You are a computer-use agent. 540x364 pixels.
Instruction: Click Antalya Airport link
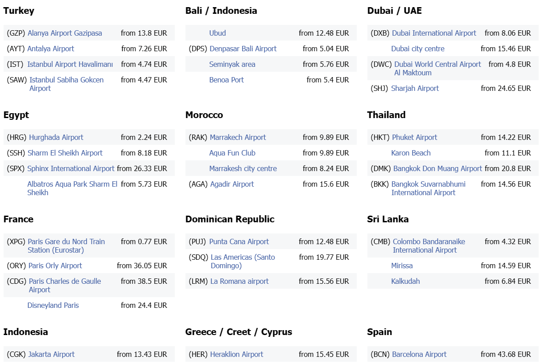pyautogui.click(x=51, y=49)
